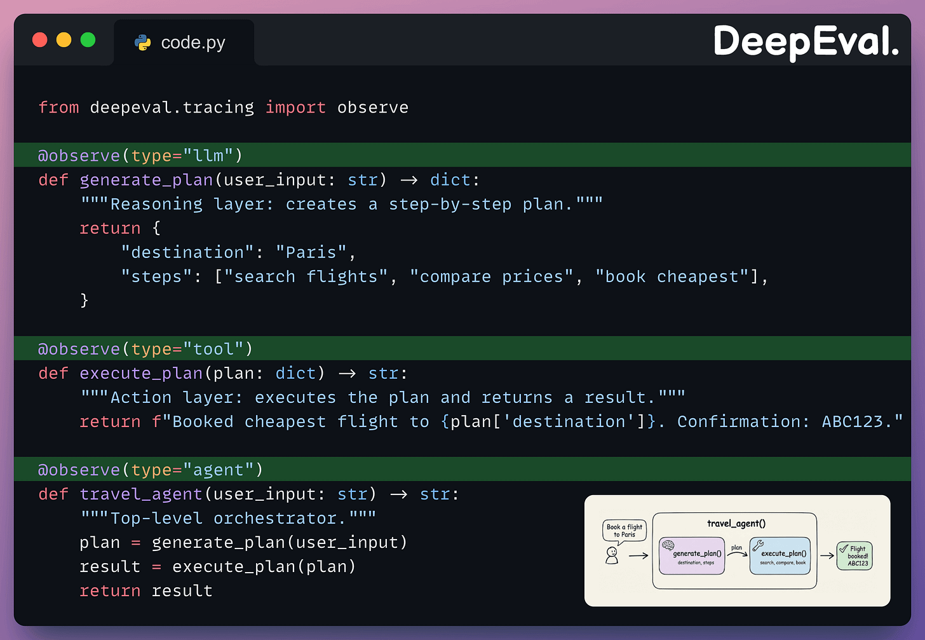Click the checkmark icon in Flight booked box

(844, 548)
